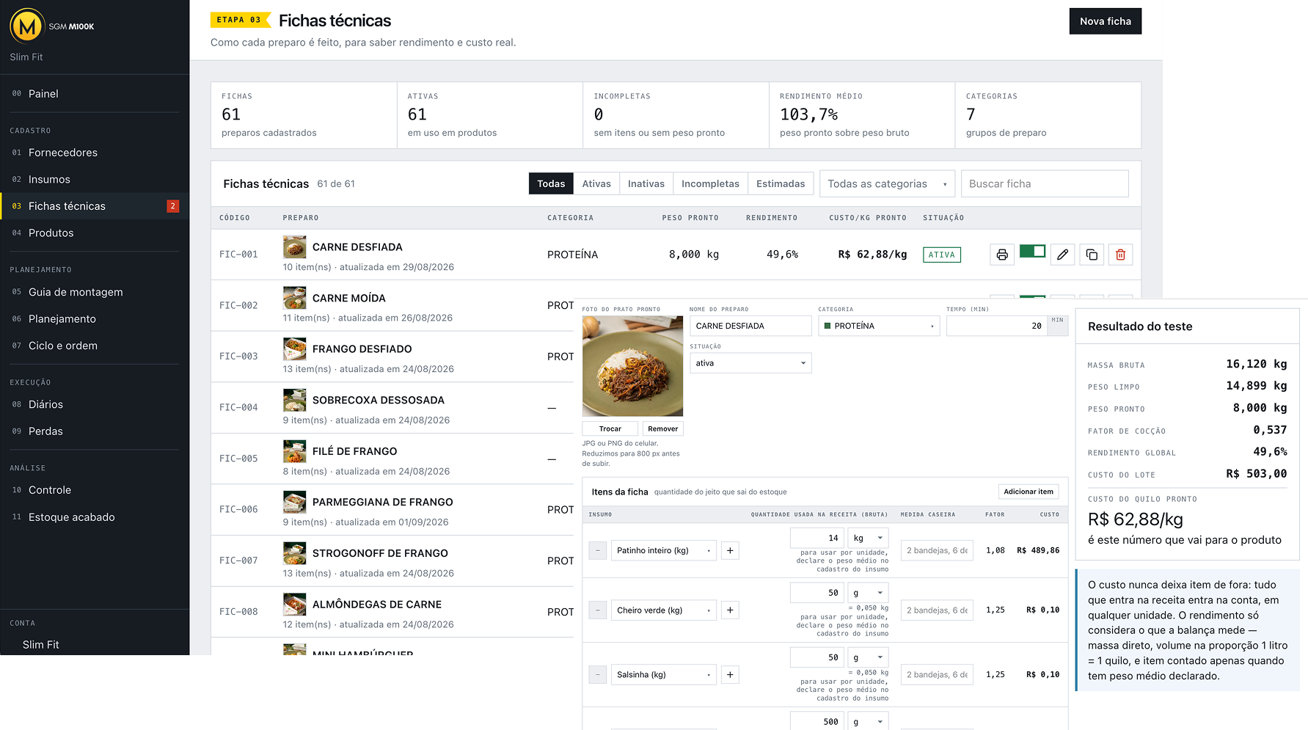This screenshot has height=730, width=1308.
Task: Open the g unit dropdown for Salsinha
Action: (x=868, y=657)
